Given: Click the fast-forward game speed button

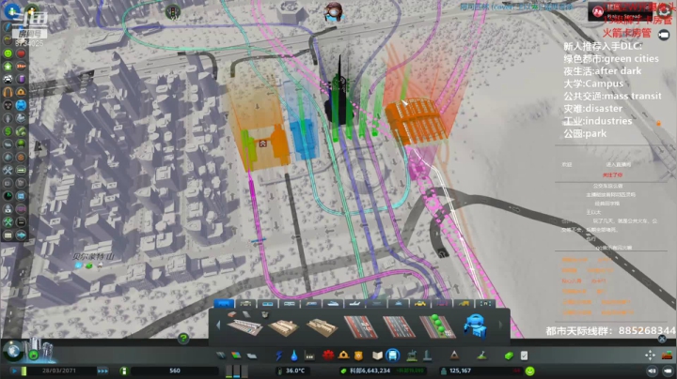Looking at the screenshot, I should 102,371.
